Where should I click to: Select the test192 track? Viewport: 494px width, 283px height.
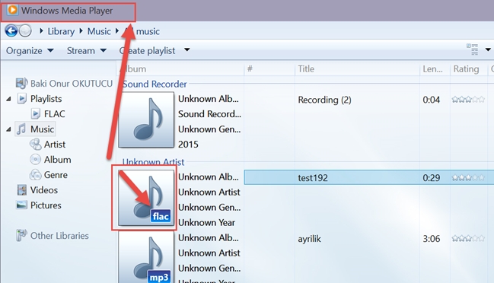pos(313,178)
